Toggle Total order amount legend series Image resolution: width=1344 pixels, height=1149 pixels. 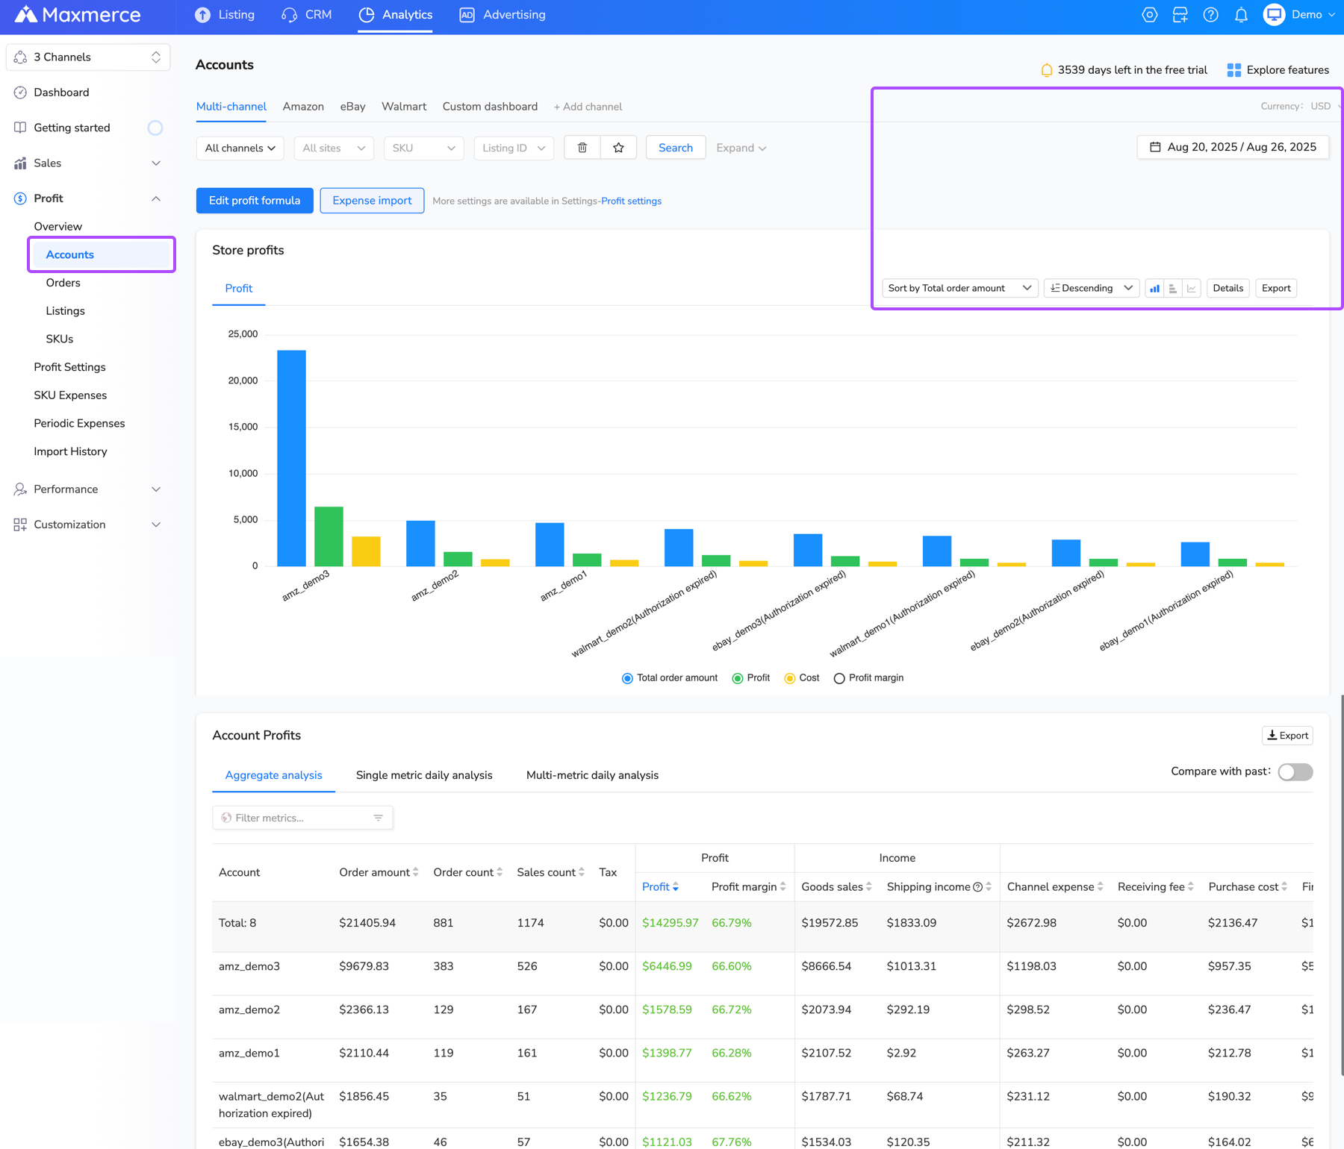tap(670, 678)
